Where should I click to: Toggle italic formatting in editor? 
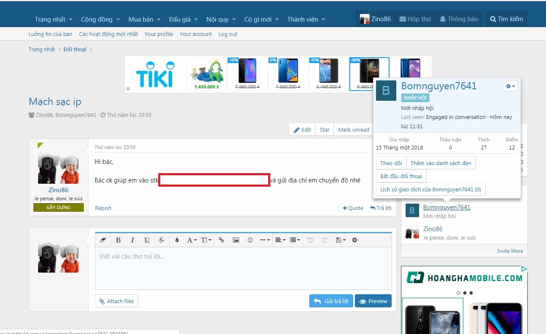132,240
